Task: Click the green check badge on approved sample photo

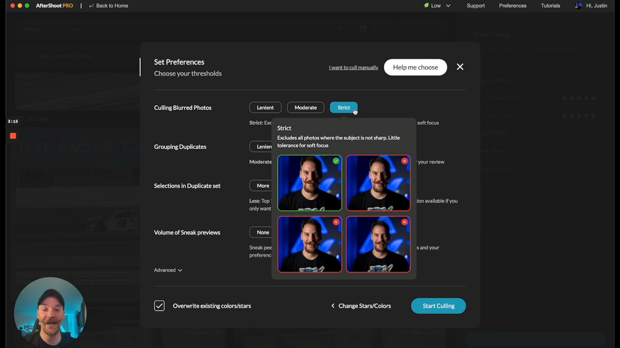Action: click(336, 161)
